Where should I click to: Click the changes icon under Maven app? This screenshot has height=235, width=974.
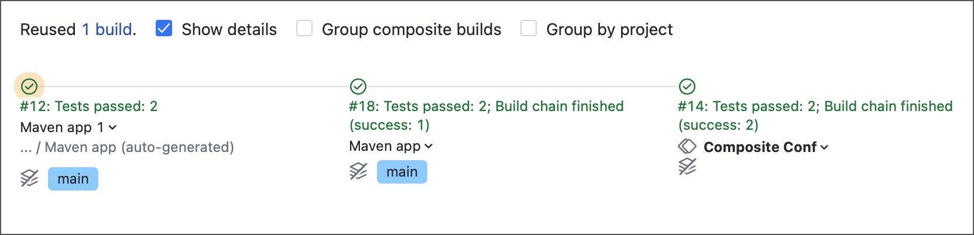click(358, 171)
